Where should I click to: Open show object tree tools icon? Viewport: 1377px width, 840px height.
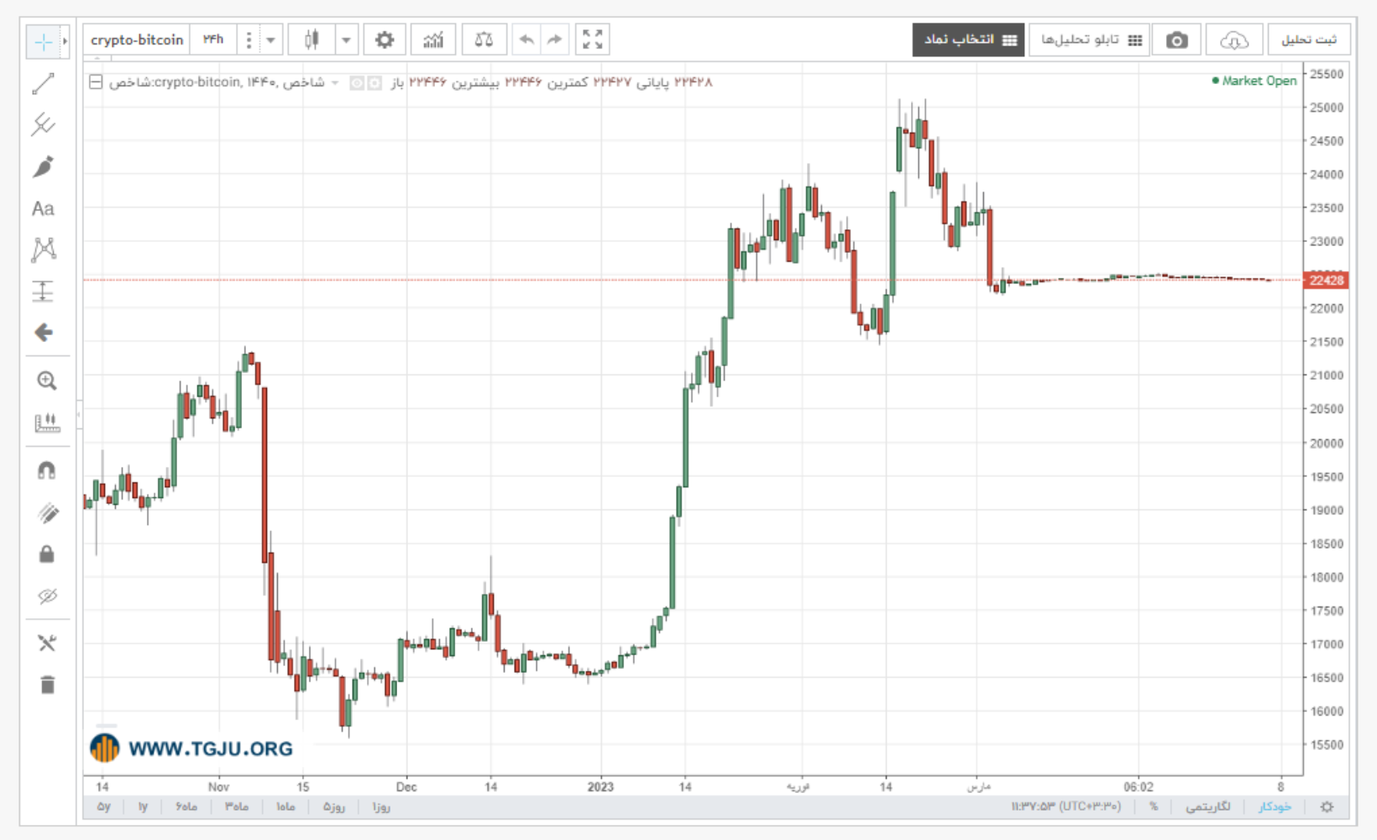click(47, 643)
